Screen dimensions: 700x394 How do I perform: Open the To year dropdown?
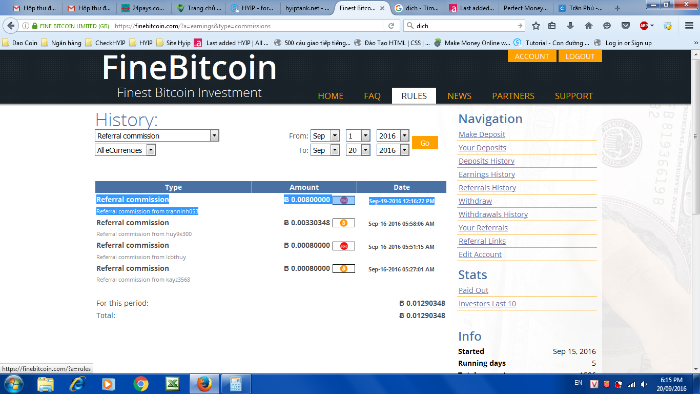pos(393,150)
